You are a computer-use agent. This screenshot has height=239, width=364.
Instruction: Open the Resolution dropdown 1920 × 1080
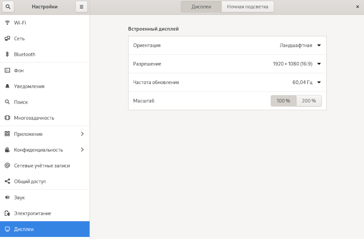coord(297,64)
